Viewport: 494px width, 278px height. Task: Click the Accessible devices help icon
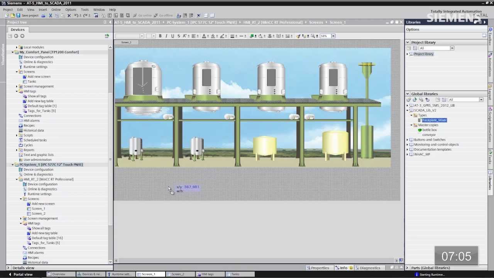point(179,15)
